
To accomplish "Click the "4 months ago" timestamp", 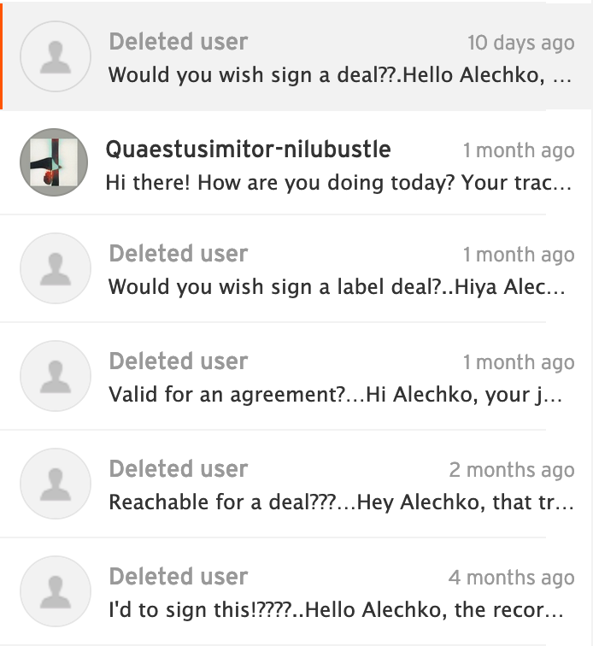I will coord(511,578).
